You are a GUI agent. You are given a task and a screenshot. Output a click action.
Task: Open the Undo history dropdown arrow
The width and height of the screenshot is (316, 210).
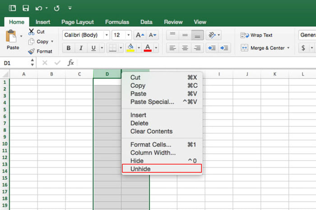coord(46,8)
